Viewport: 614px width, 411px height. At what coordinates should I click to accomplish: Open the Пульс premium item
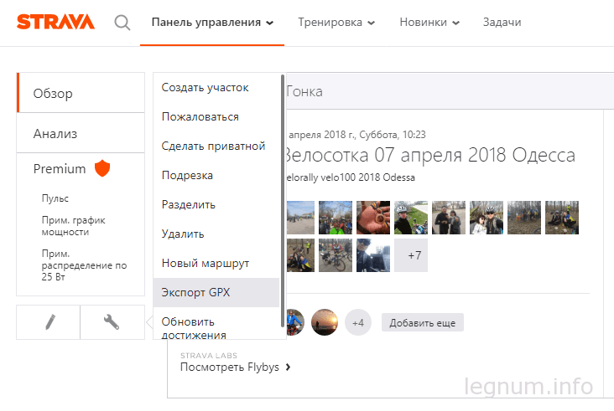pyautogui.click(x=55, y=198)
